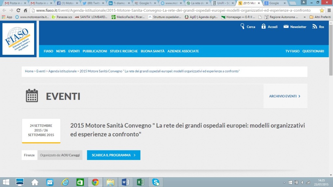
Task: Click the Firenze location label
Action: click(x=29, y=155)
